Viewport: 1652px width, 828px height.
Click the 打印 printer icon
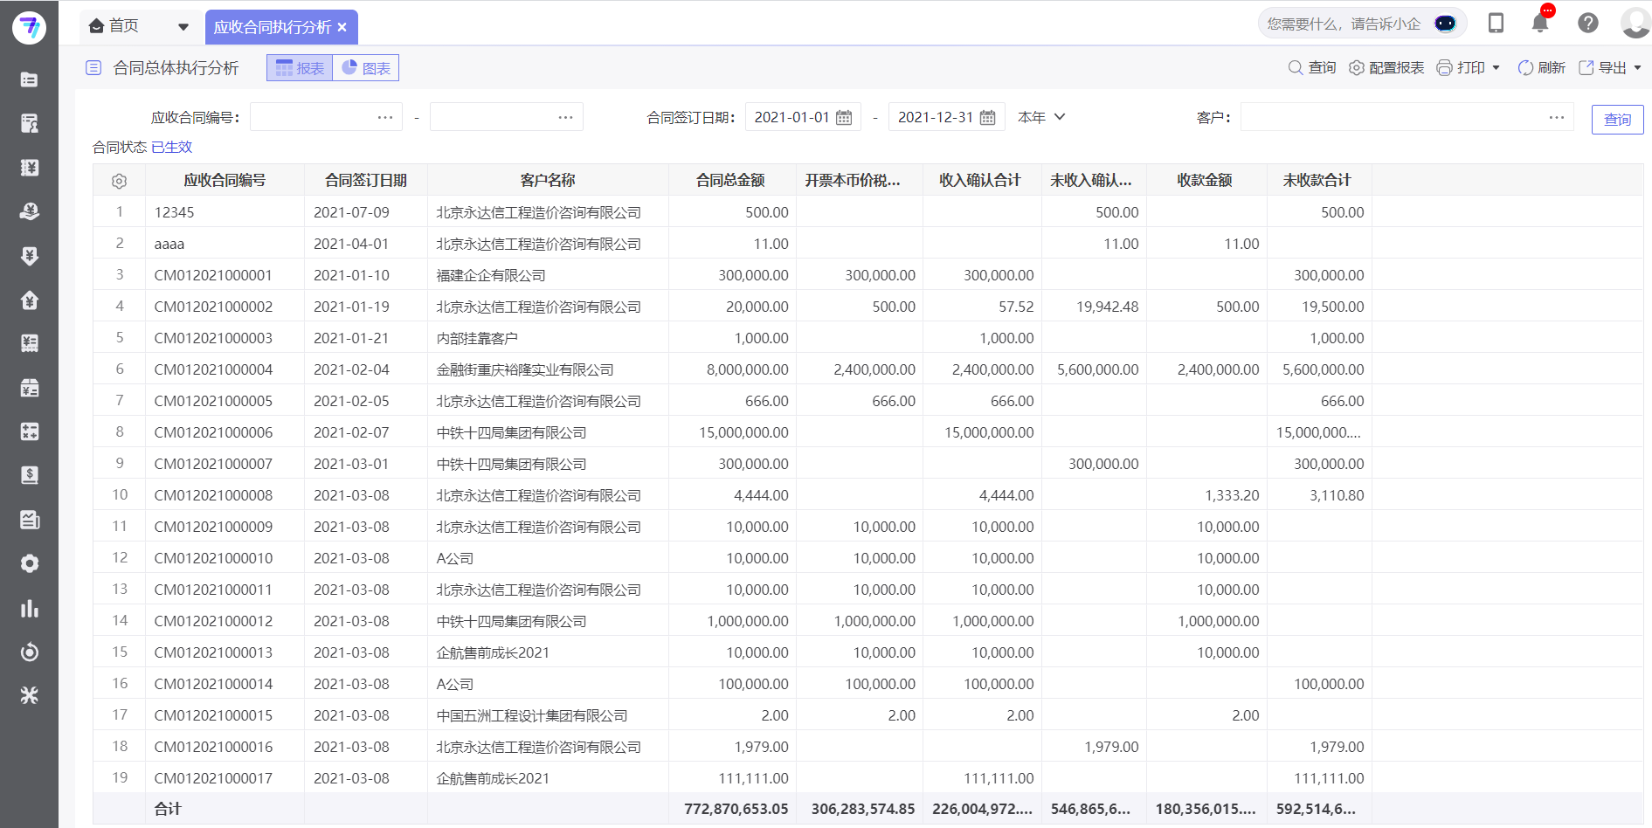pyautogui.click(x=1443, y=67)
